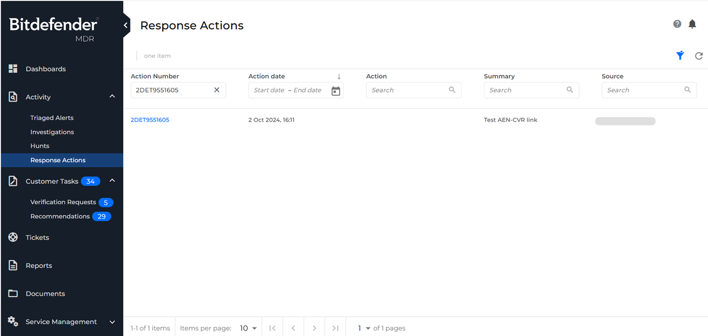Open the Action date calendar picker
Viewport: 708px width, 336px height.
click(336, 89)
